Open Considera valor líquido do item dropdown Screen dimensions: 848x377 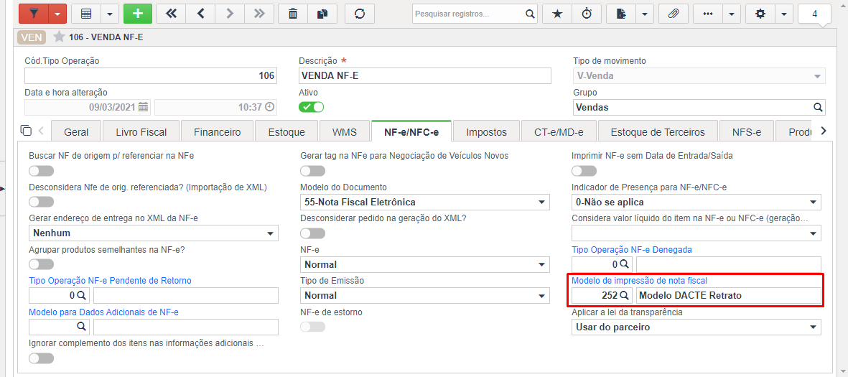(696, 233)
